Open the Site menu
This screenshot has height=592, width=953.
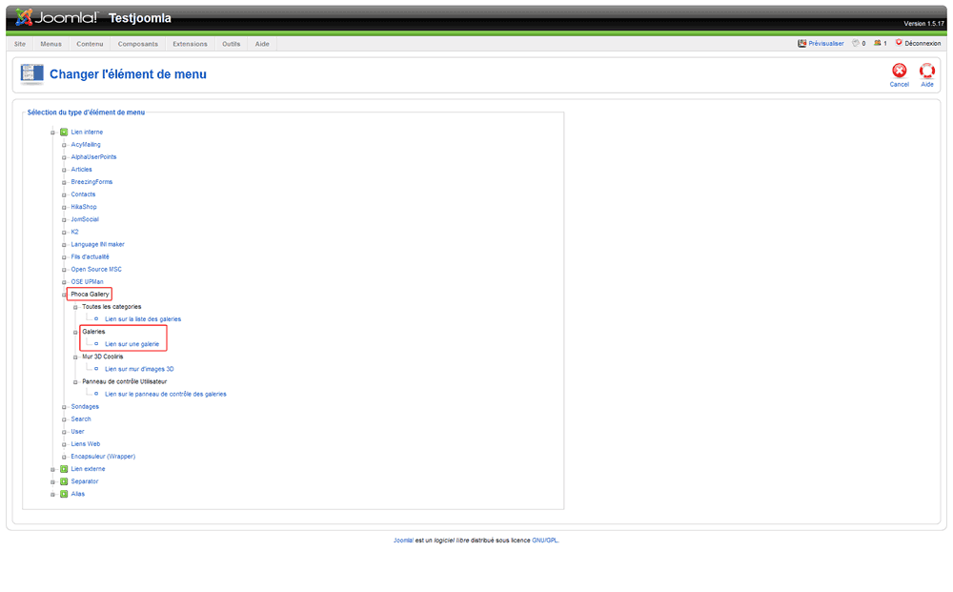tap(20, 44)
